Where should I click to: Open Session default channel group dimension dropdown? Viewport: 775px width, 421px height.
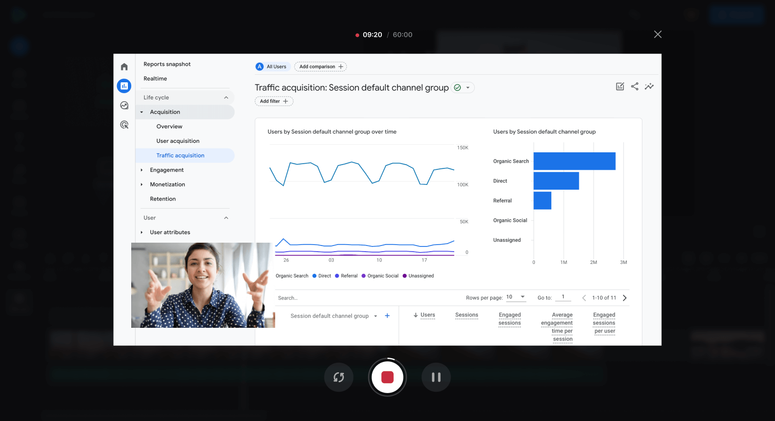point(376,316)
